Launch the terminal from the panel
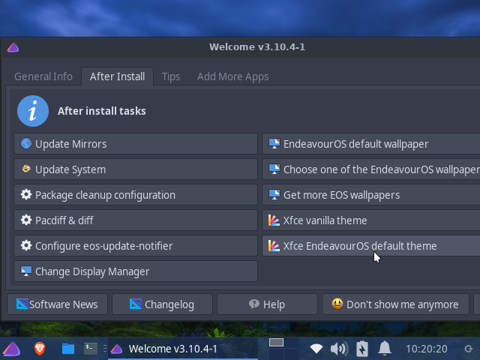480x360 pixels. 91,349
